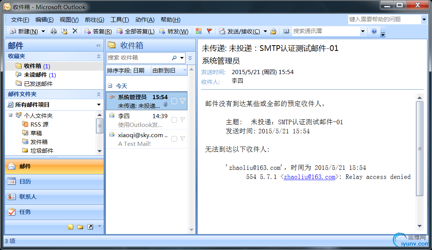
Task: Click the 新建(N) button
Action: click(24, 31)
